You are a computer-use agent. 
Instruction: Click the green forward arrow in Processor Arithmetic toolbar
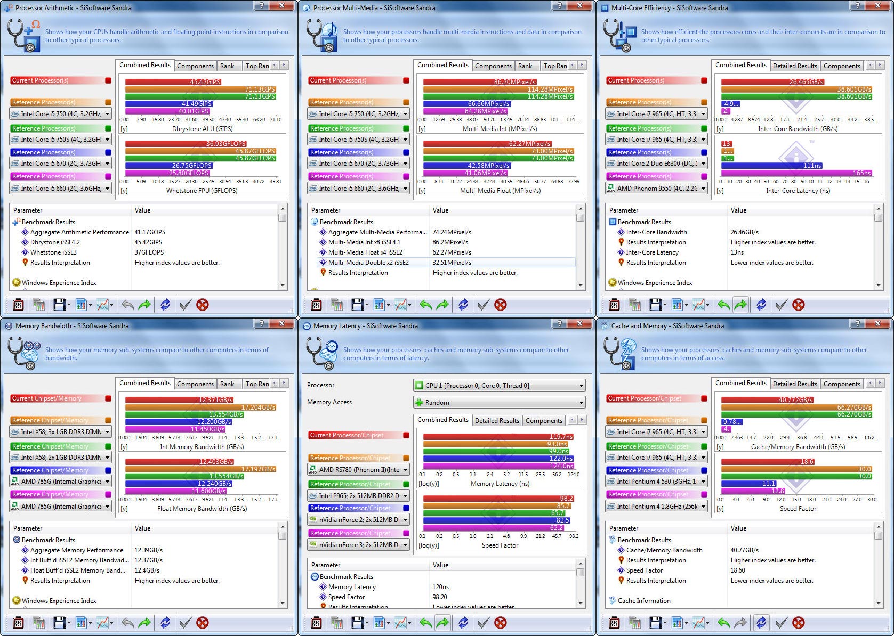click(x=144, y=305)
